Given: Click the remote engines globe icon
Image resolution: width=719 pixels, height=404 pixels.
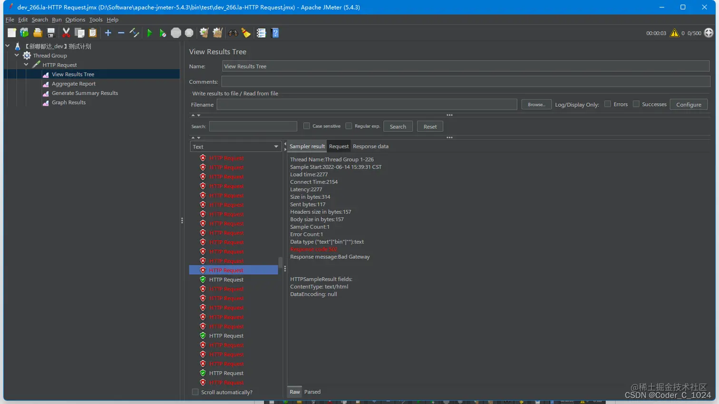Looking at the screenshot, I should pyautogui.click(x=709, y=33).
